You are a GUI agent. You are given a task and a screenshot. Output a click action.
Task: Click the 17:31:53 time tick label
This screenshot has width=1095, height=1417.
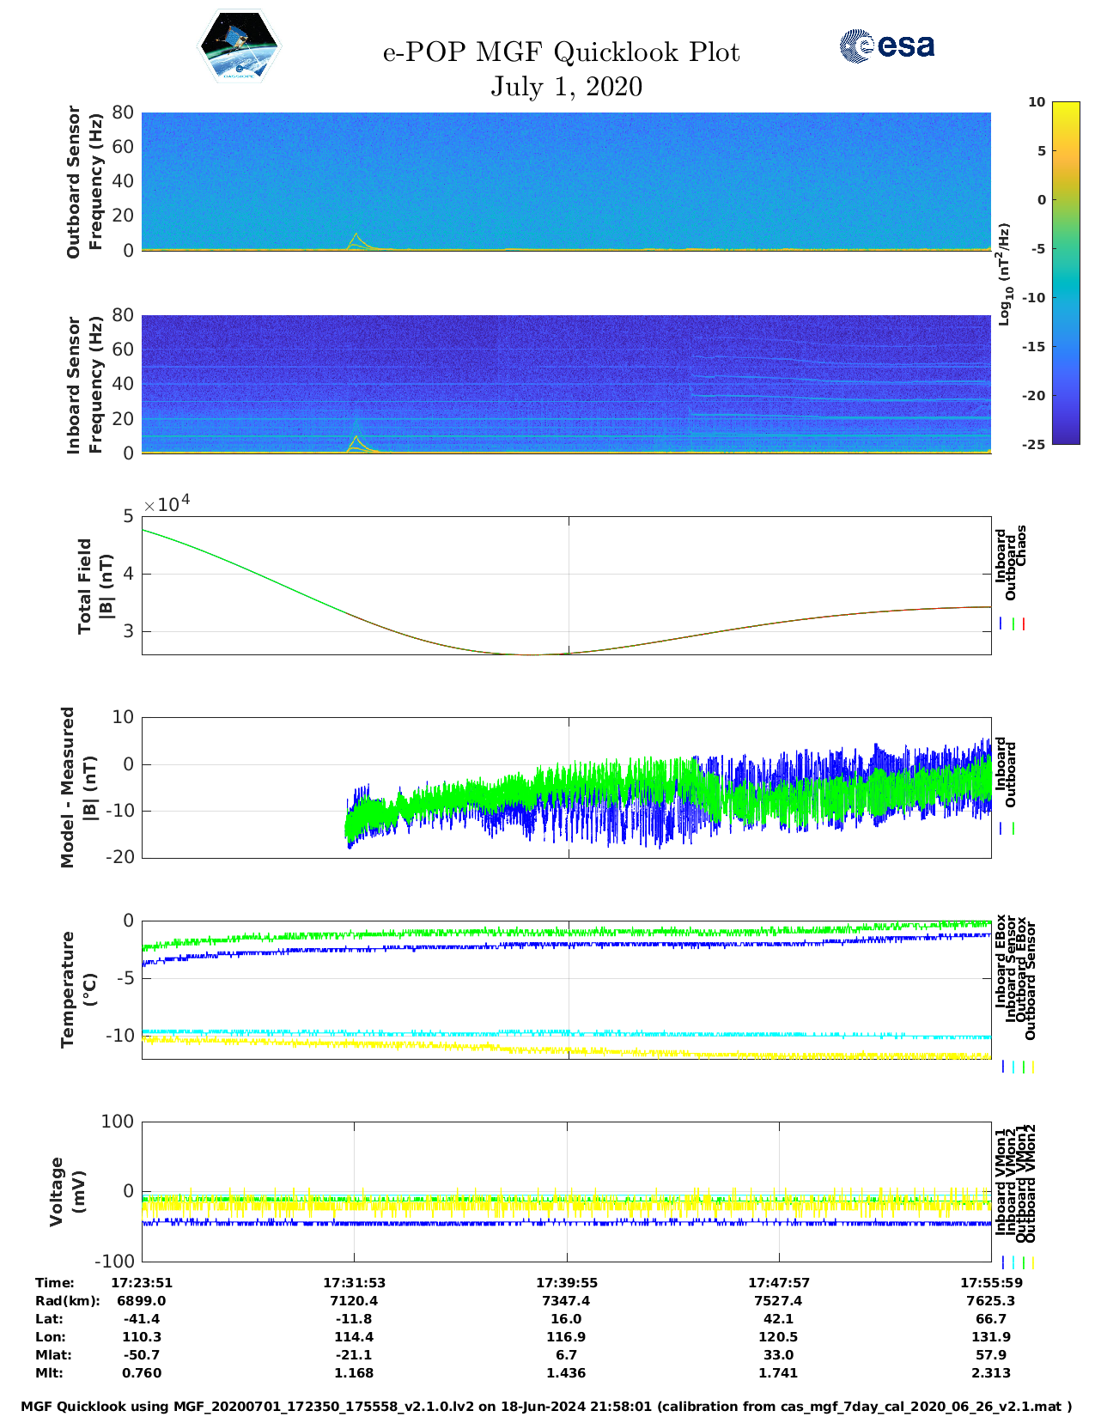click(354, 1282)
